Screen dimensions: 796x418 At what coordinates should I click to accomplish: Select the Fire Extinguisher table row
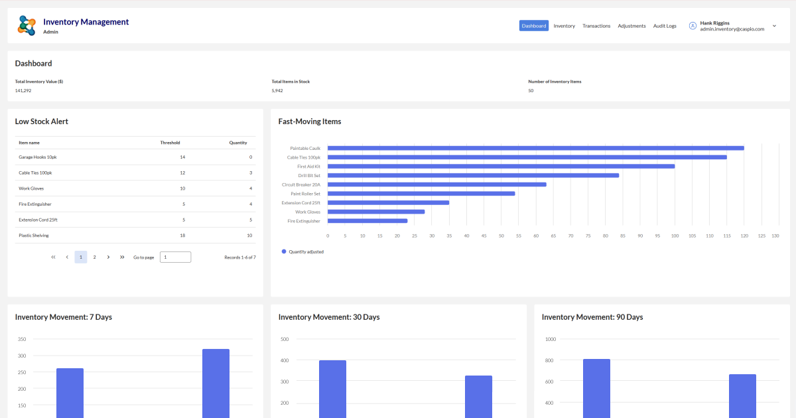click(135, 204)
